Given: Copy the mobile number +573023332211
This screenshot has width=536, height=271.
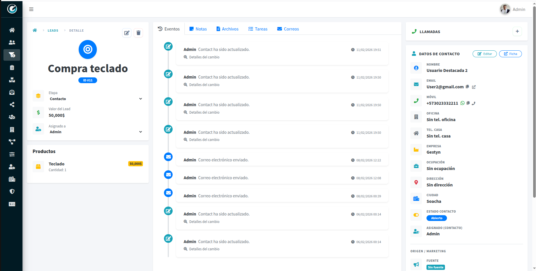Looking at the screenshot, I should (x=468, y=103).
